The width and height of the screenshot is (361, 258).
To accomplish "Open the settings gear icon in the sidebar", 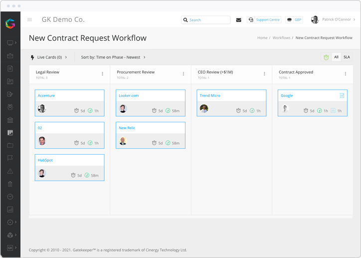I will click(x=10, y=222).
